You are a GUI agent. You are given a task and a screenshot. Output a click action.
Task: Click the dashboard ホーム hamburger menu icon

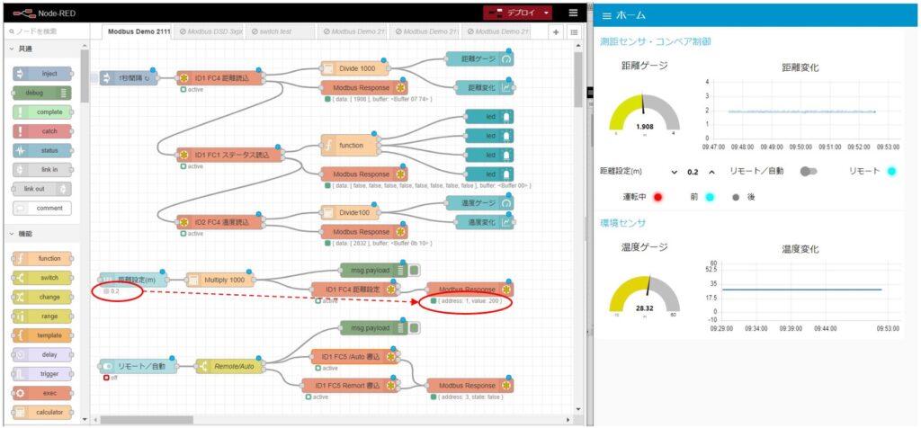[607, 16]
